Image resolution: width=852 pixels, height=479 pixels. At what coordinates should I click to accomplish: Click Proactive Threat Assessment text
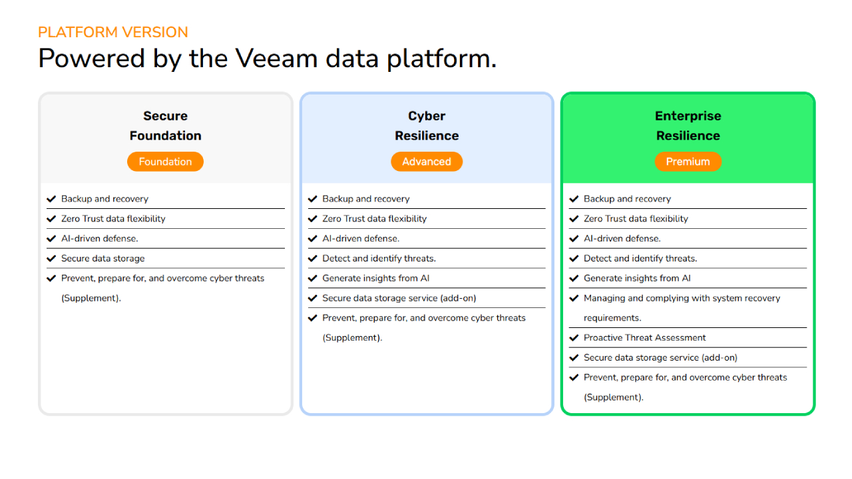coord(644,338)
